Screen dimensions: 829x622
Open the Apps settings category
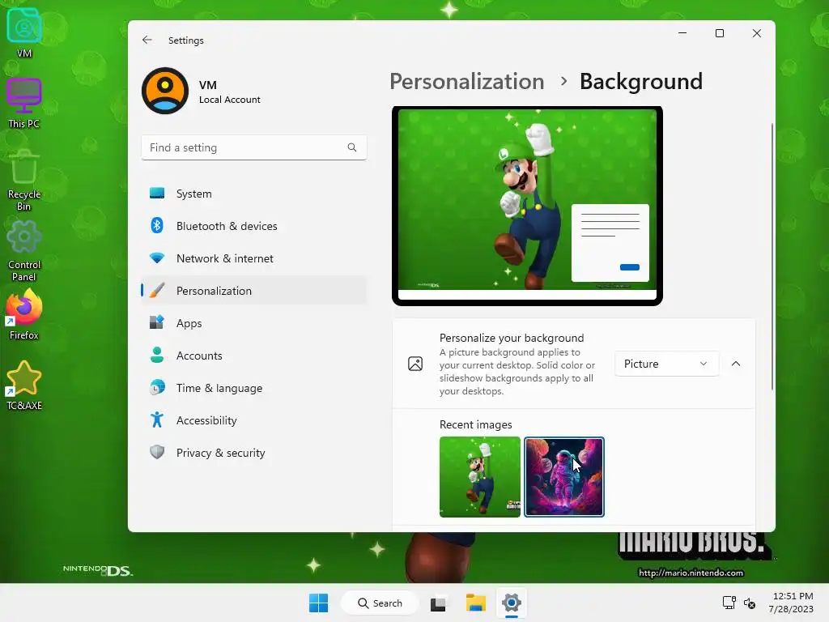[253, 323]
